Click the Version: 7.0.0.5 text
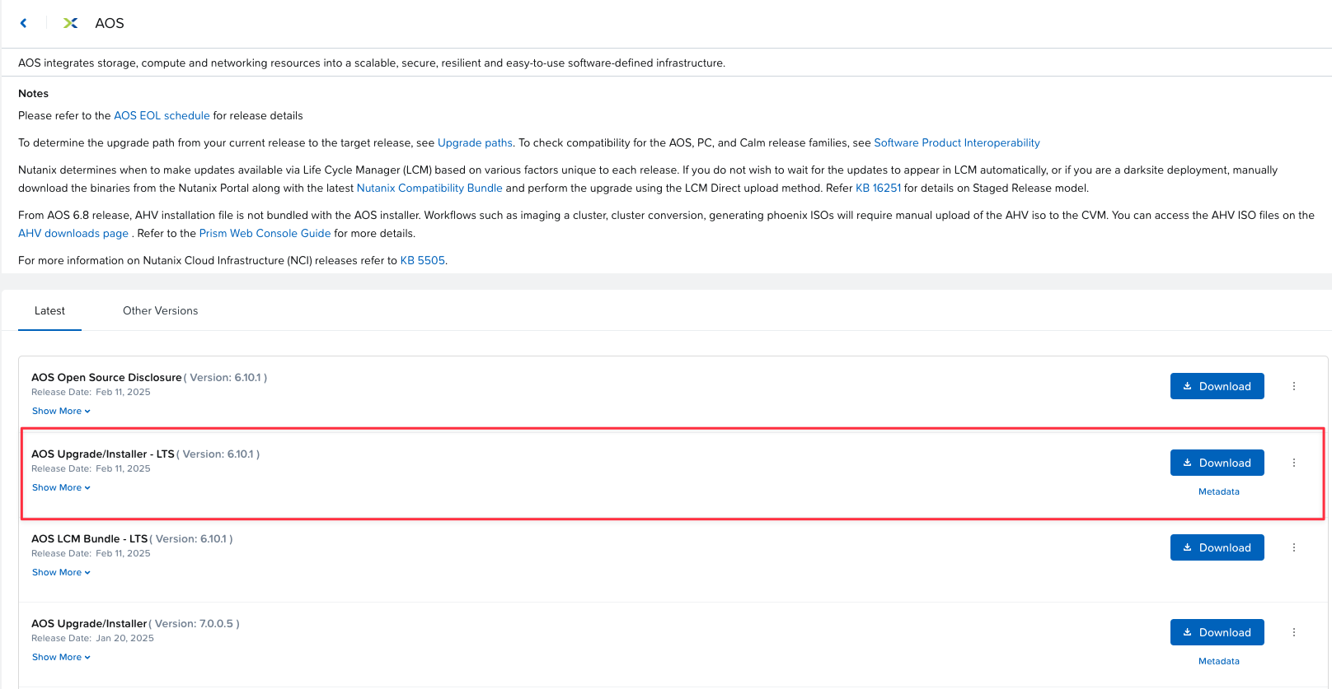 pos(195,624)
